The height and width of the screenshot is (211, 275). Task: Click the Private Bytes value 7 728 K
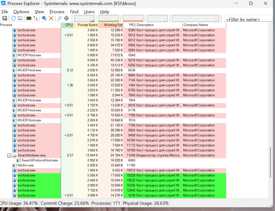(93, 190)
